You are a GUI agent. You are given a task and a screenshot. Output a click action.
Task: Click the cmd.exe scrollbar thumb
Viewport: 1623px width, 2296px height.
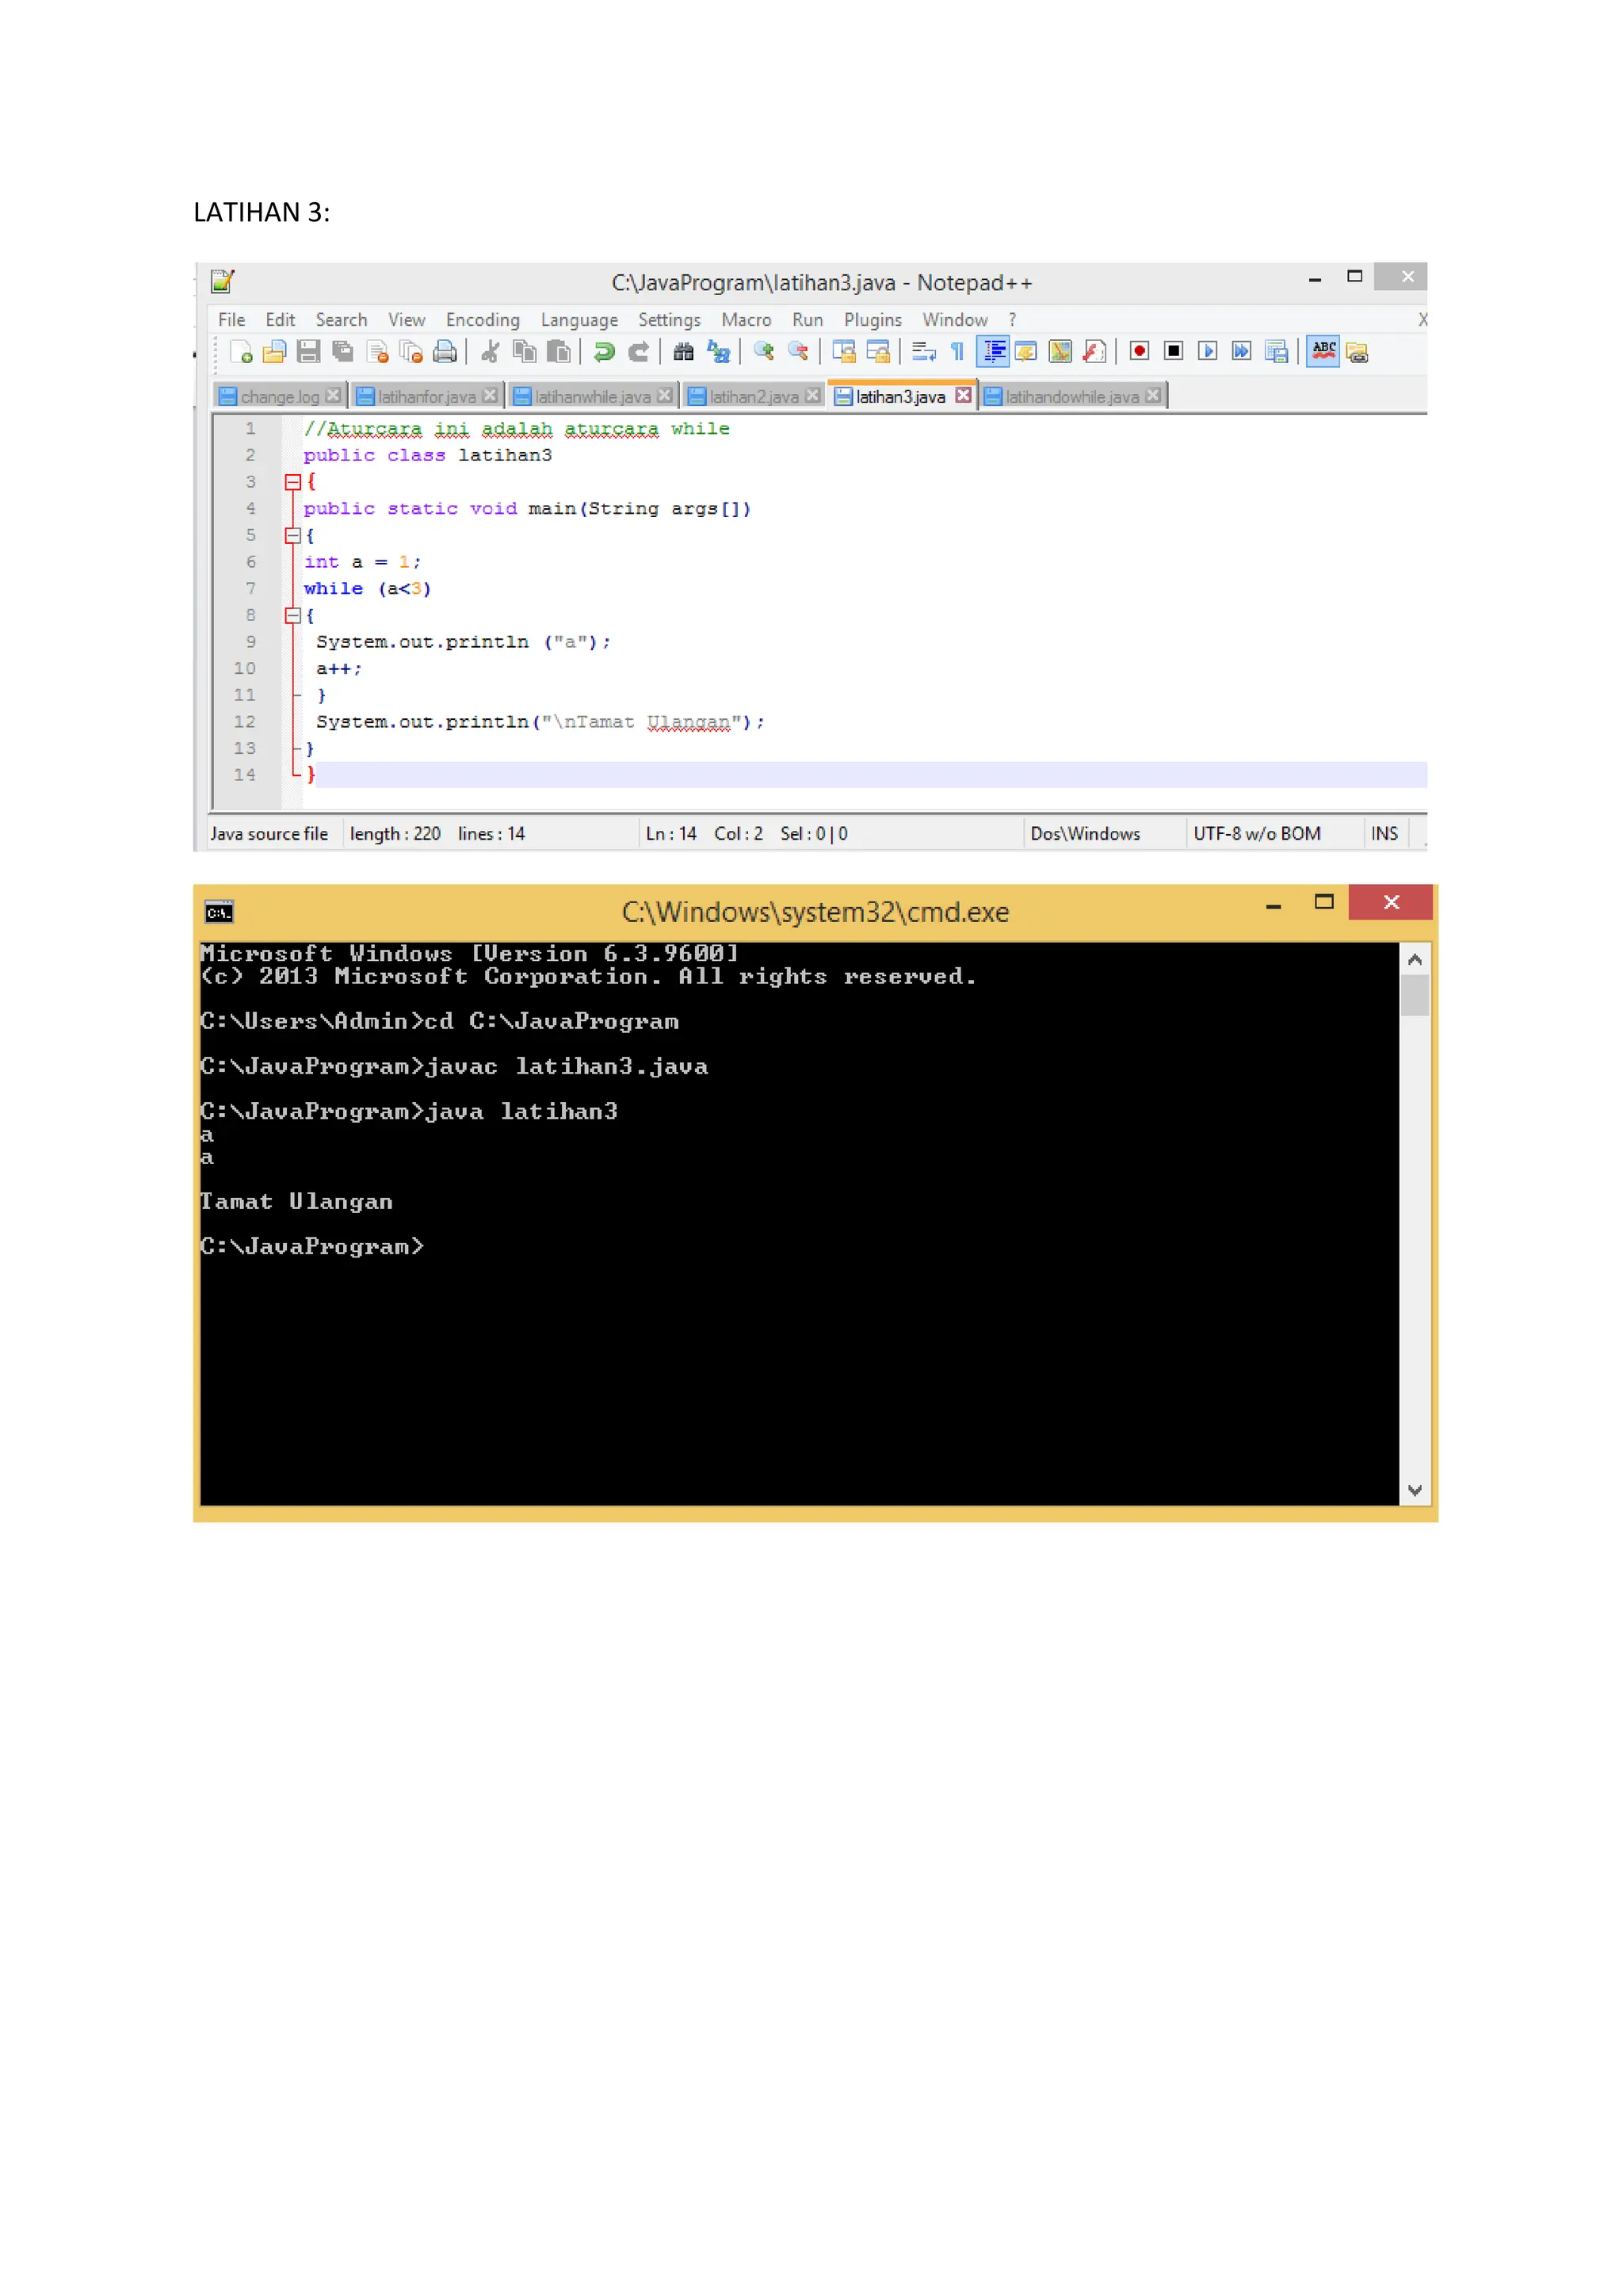click(1414, 996)
